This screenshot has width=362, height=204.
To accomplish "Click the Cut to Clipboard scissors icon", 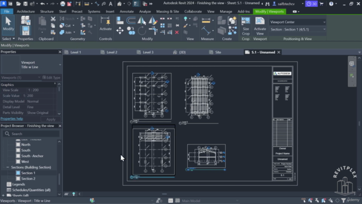I will (53, 19).
